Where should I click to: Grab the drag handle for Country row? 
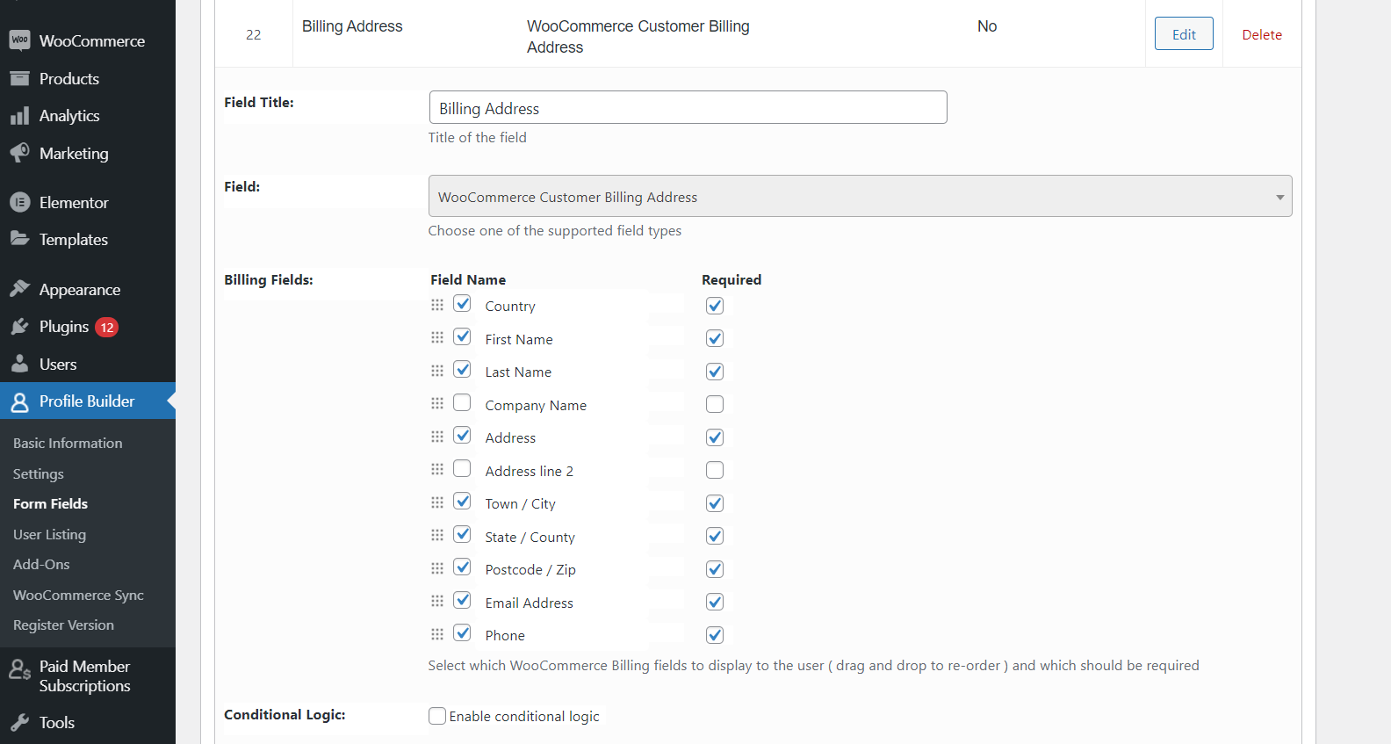tap(437, 305)
